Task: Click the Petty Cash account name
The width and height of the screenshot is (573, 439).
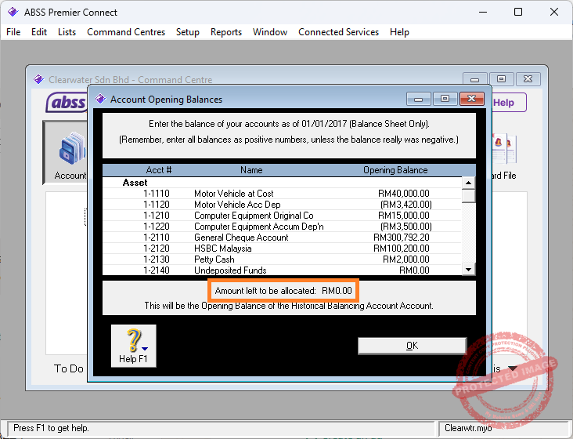Action: tap(214, 259)
